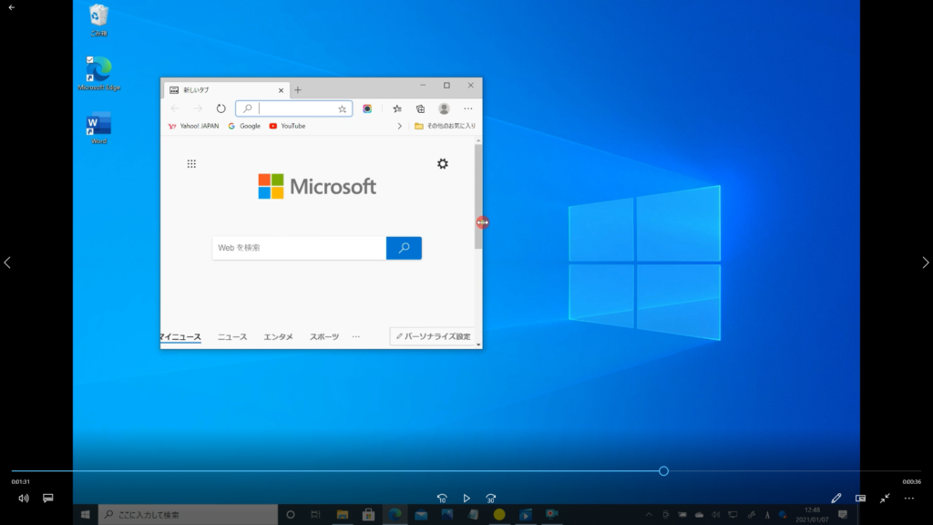Click the Edge favorites star-list icon
933x525 pixels.
397,108
